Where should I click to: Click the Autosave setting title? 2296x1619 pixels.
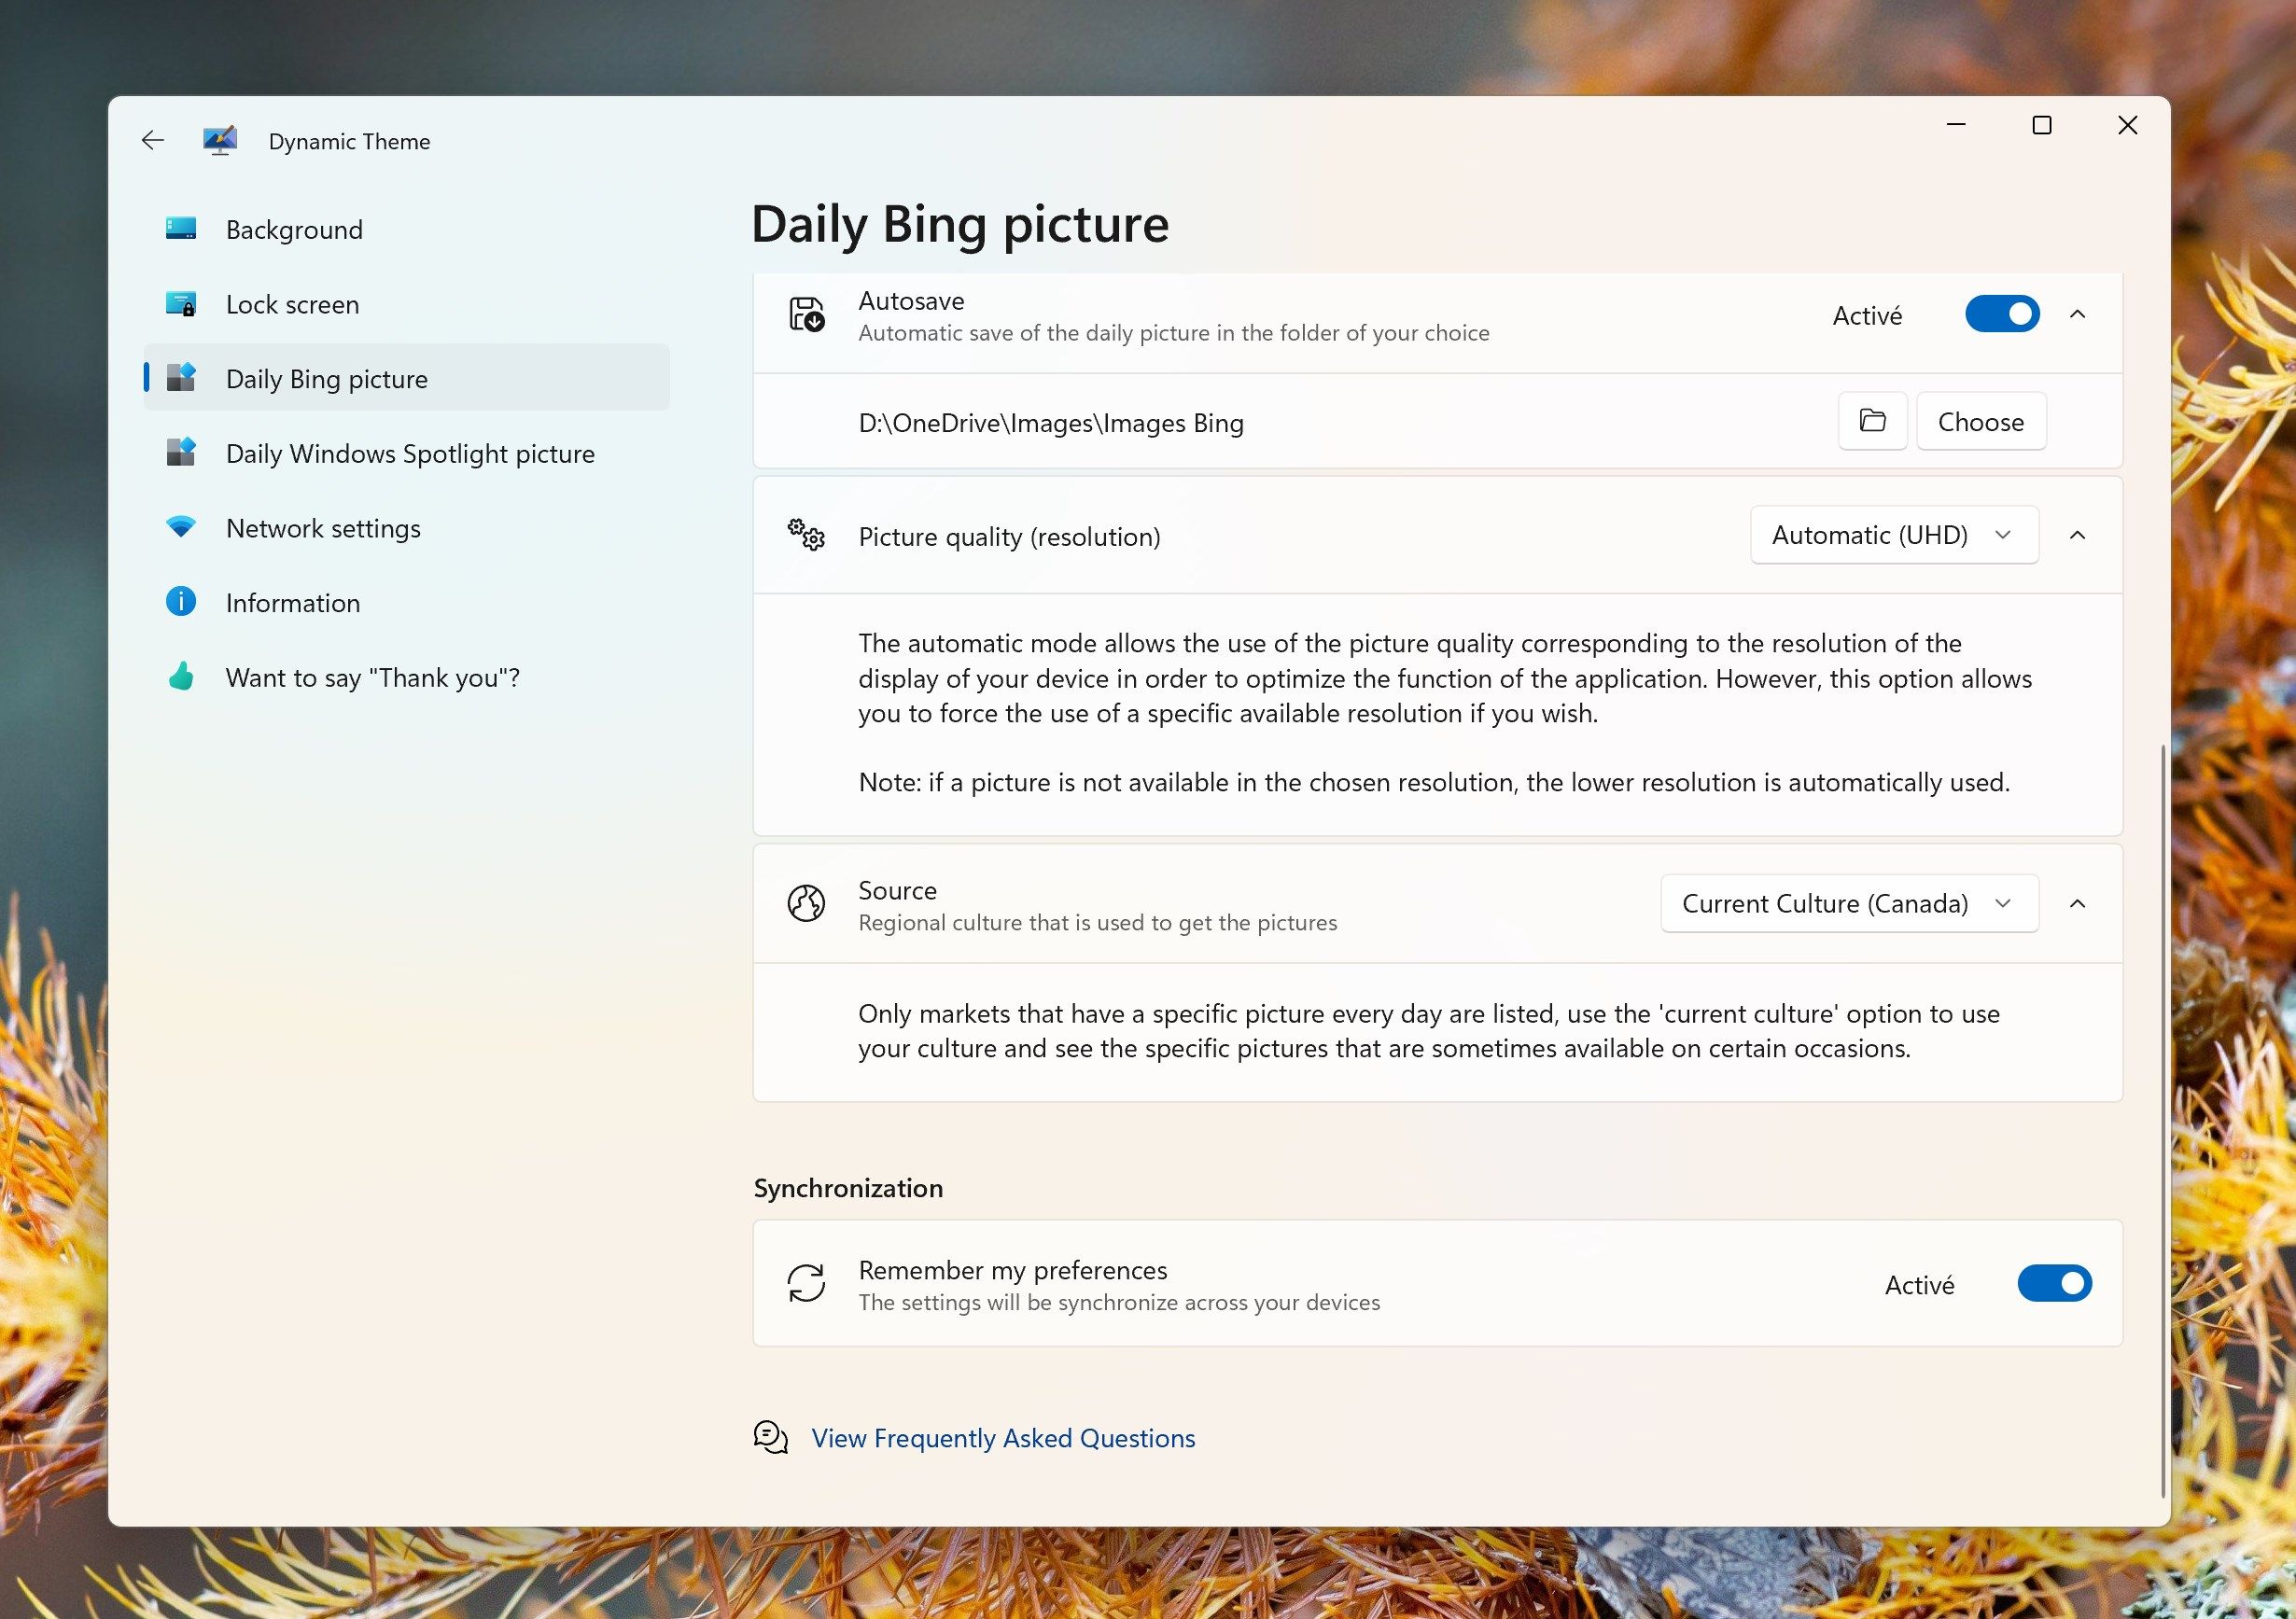tap(911, 301)
